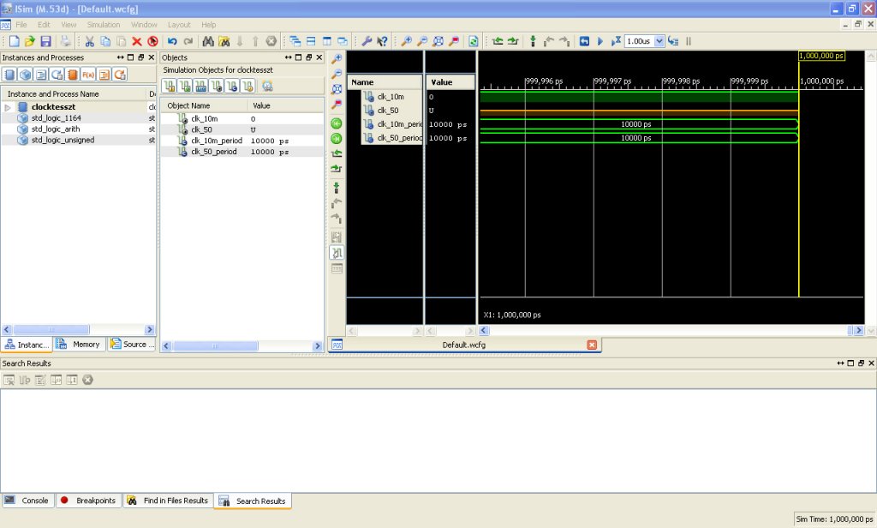Click the yellow 1,000,000 ps cursor marker
Screen dimensions: 877x528
coord(821,56)
